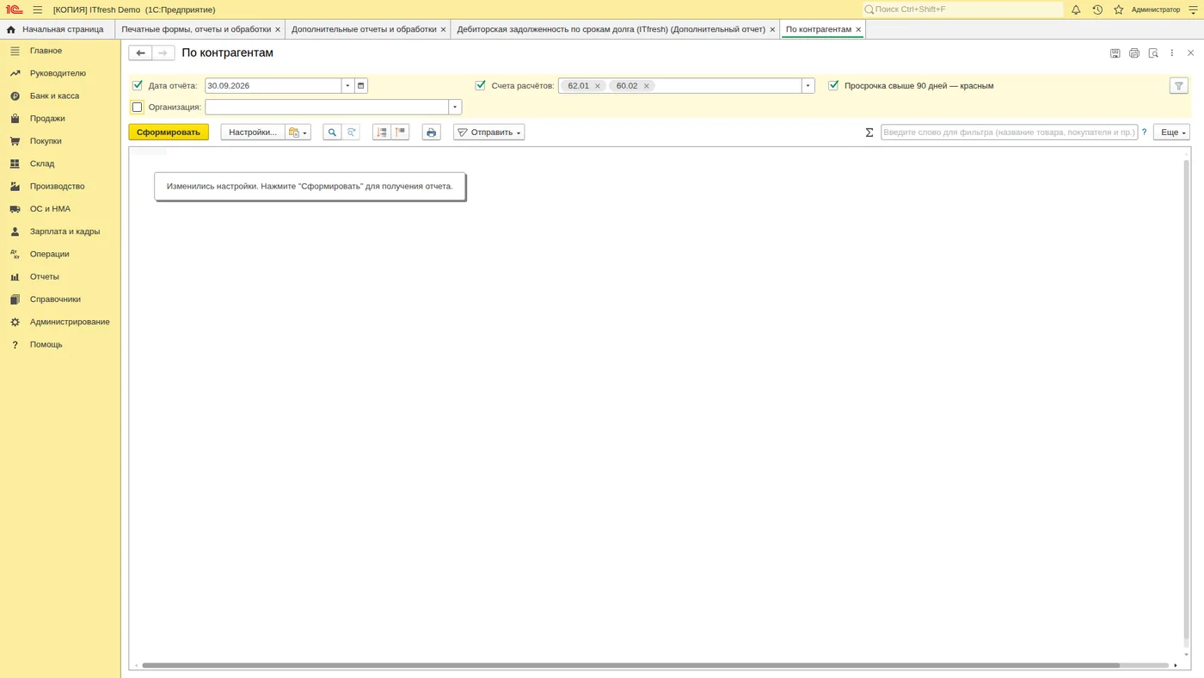Open print preview icon in the form header
Screen dimensions: 1204x678
click(1153, 53)
